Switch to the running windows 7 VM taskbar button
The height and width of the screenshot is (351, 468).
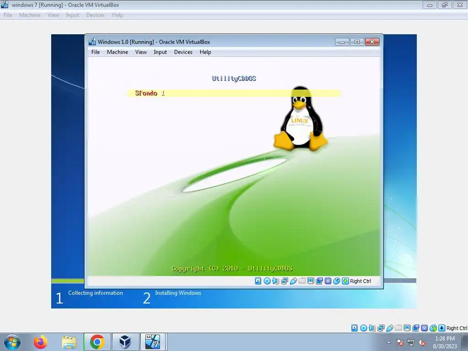pos(153,342)
